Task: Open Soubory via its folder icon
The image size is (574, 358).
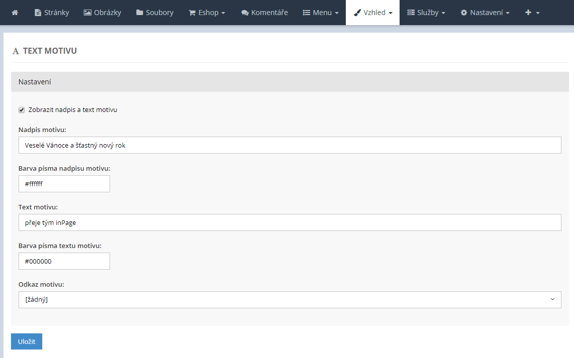Action: 140,13
